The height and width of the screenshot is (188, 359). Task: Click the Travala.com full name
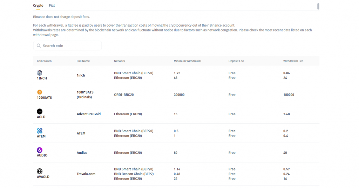click(86, 174)
